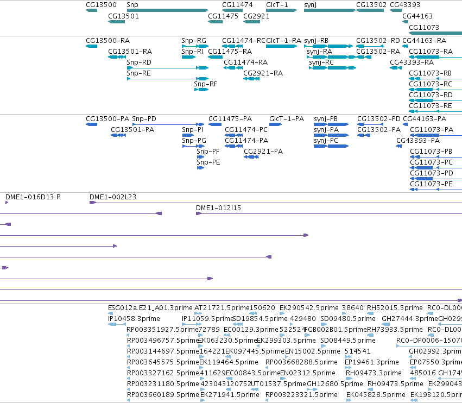Select the synj-PC protein label
The height and width of the screenshot is (403, 462).
point(326,141)
